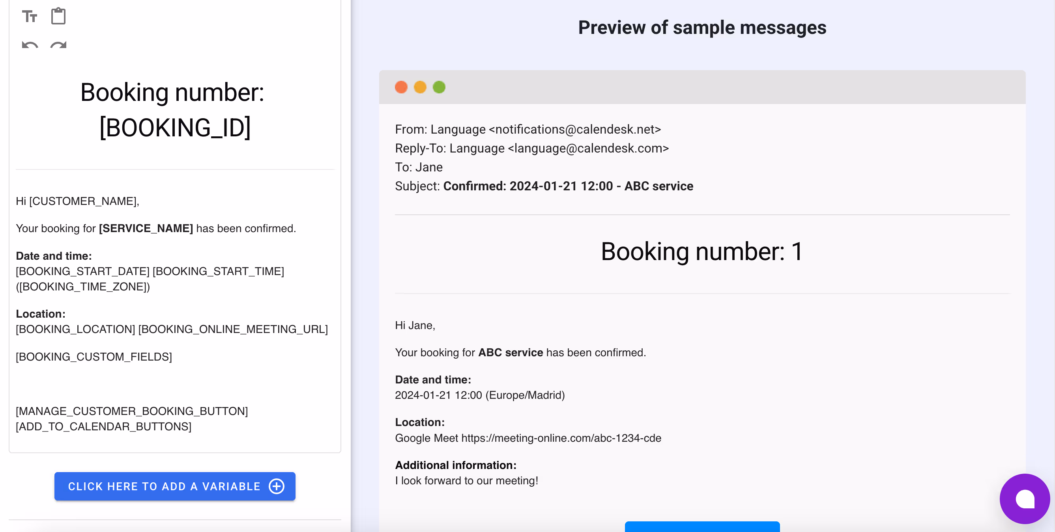Screen dimensions: 1055x532
Task: Click the blue button at the preview bottom
Action: (x=702, y=529)
